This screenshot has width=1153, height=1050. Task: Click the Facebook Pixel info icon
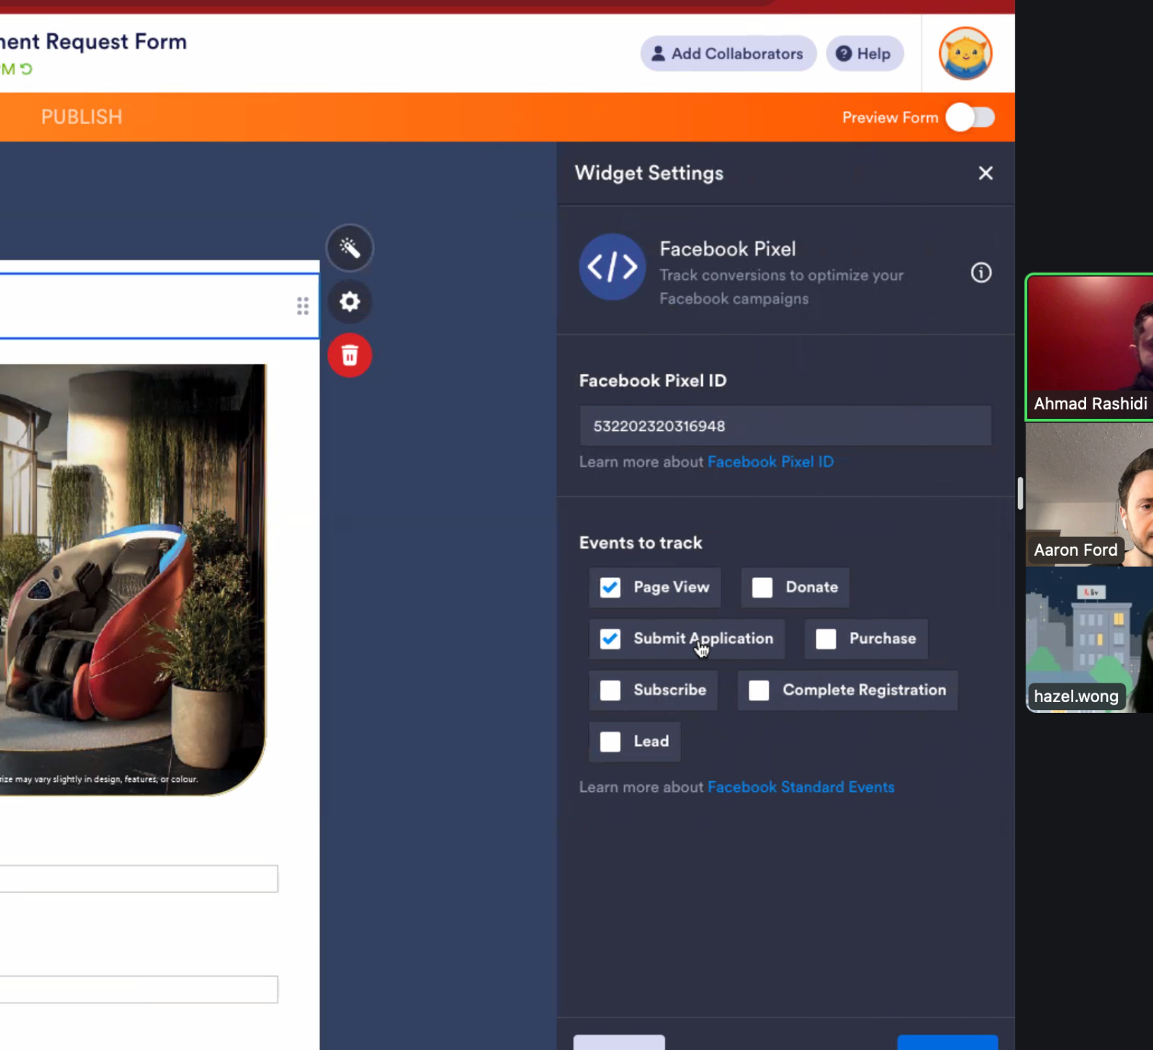[x=981, y=273]
